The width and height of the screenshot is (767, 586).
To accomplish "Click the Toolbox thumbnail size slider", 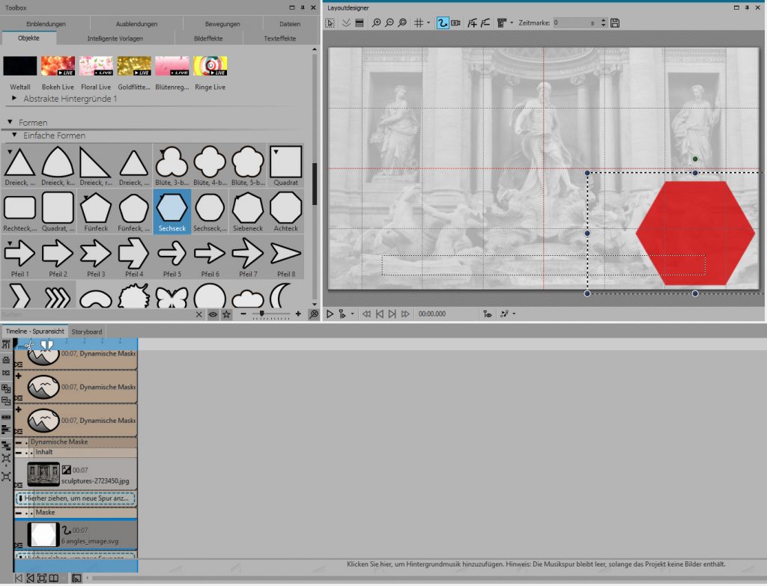I will tap(261, 314).
